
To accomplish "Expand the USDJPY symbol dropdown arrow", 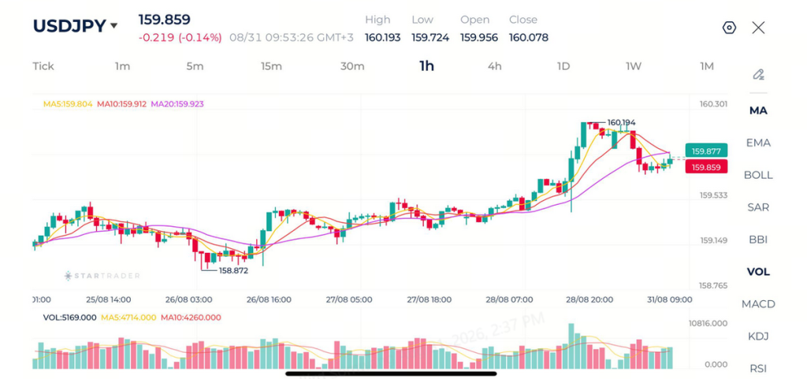I will 113,26.
